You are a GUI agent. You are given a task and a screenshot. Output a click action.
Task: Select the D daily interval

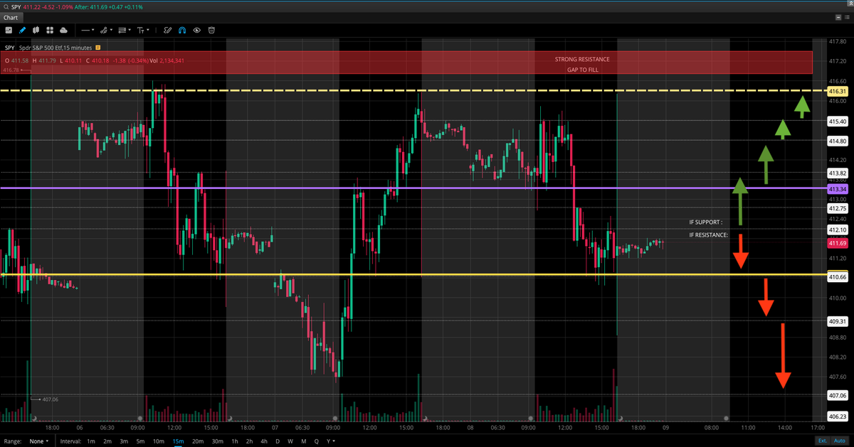[278, 441]
